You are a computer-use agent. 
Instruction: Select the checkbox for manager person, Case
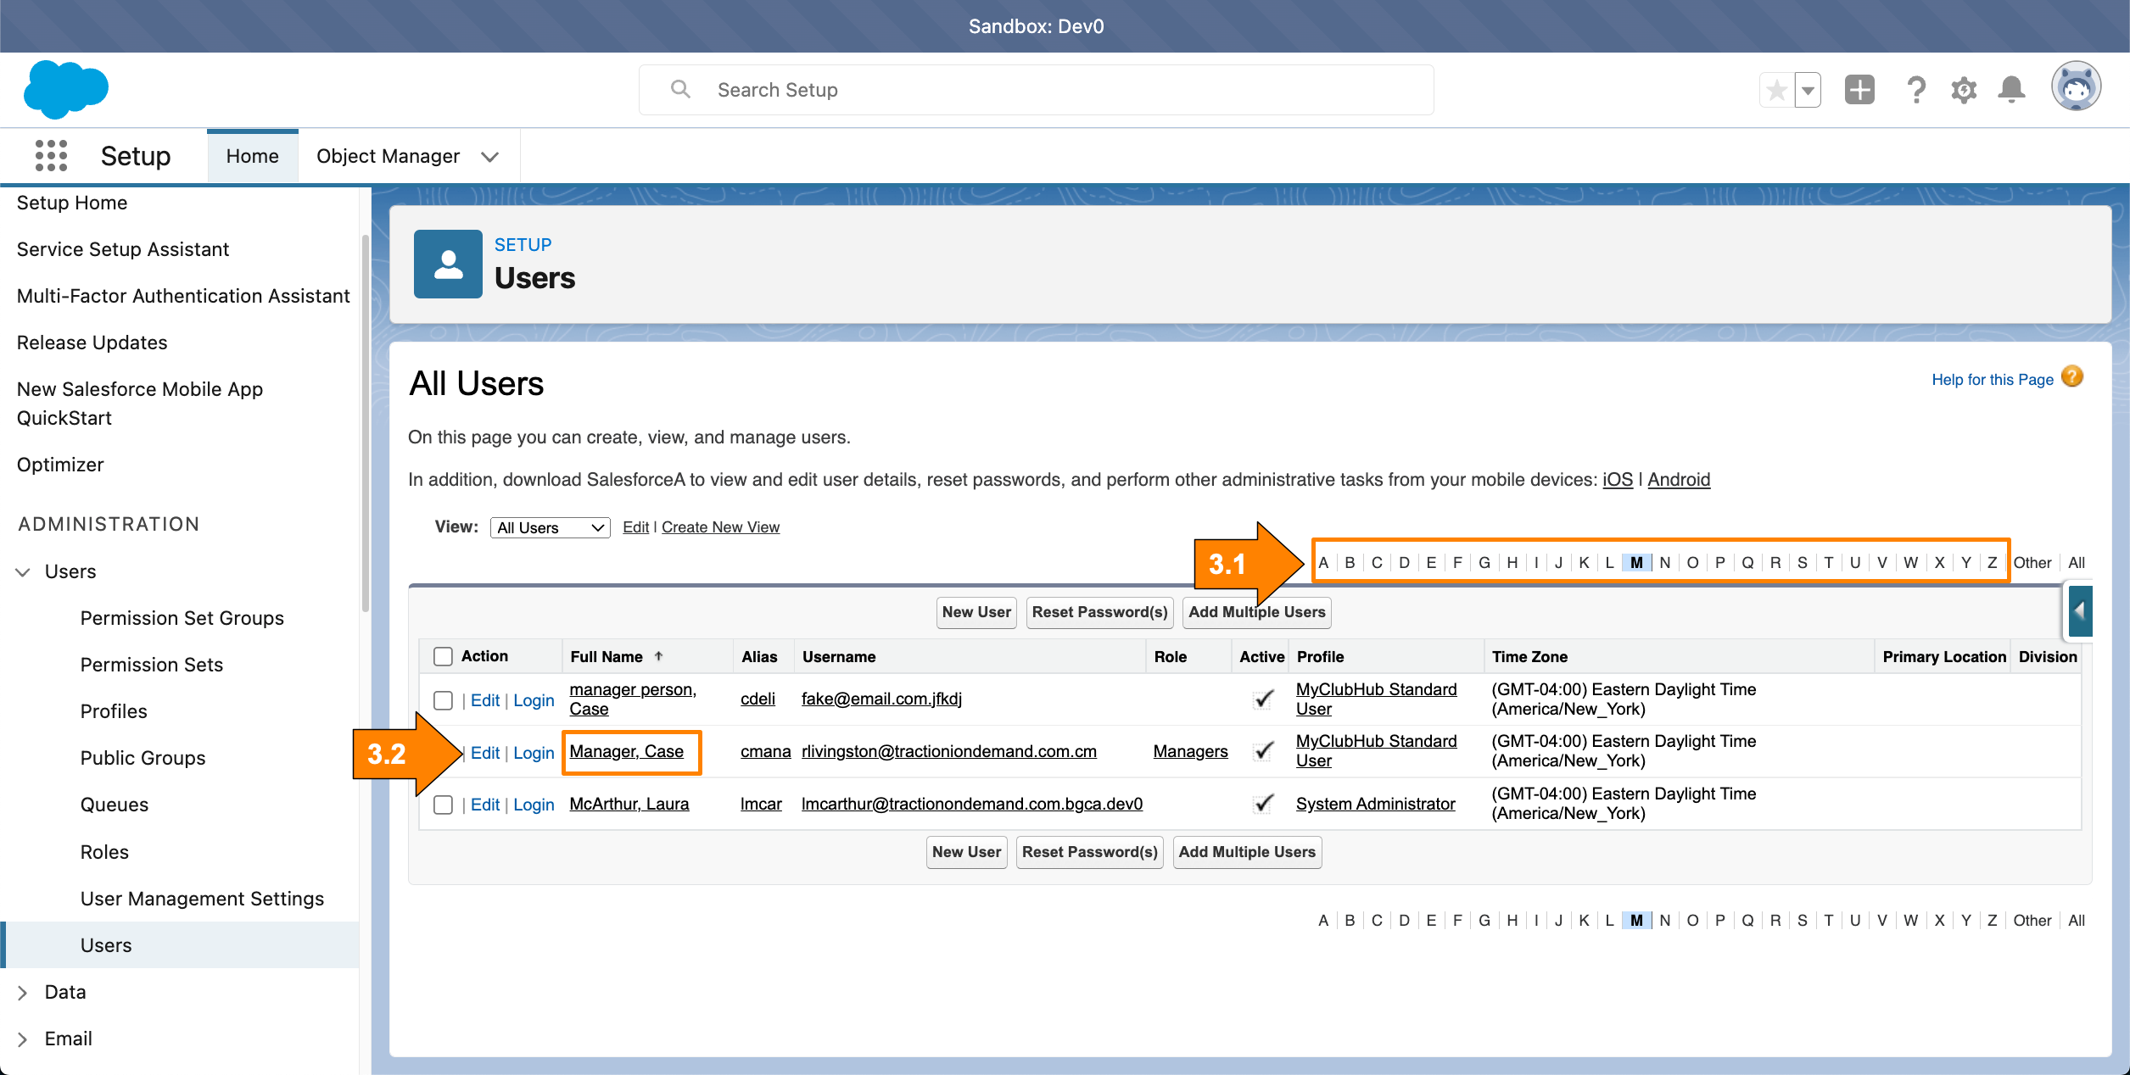click(443, 700)
